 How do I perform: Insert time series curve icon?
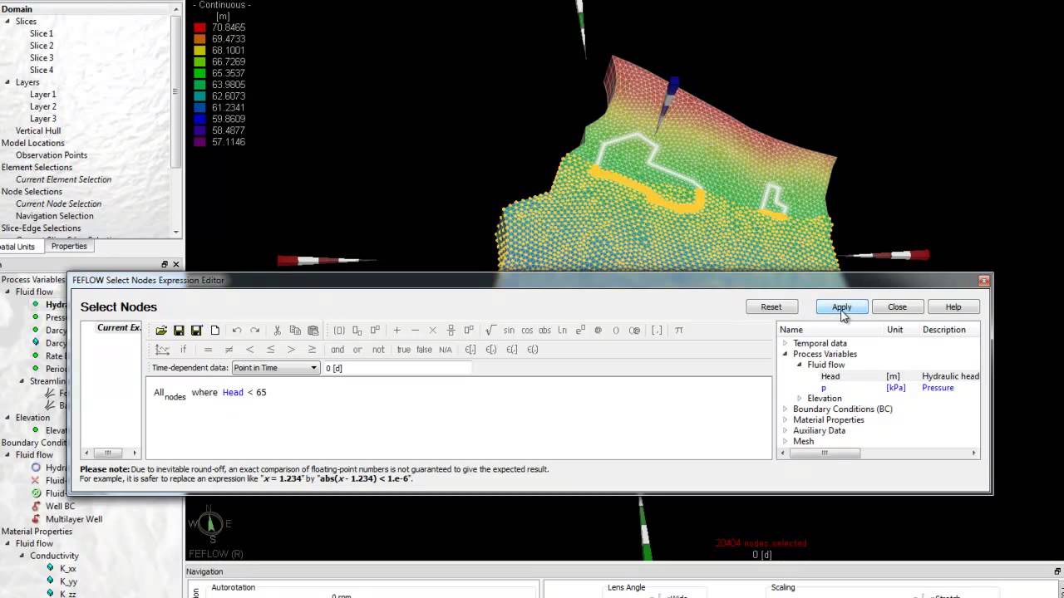pyautogui.click(x=162, y=350)
